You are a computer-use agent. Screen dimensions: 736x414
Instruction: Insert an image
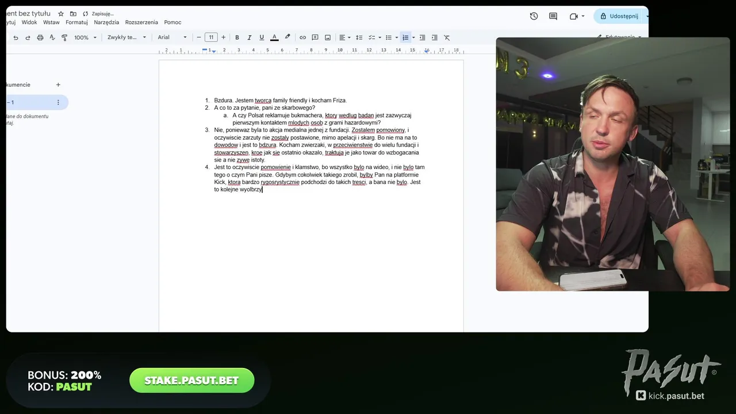point(328,37)
